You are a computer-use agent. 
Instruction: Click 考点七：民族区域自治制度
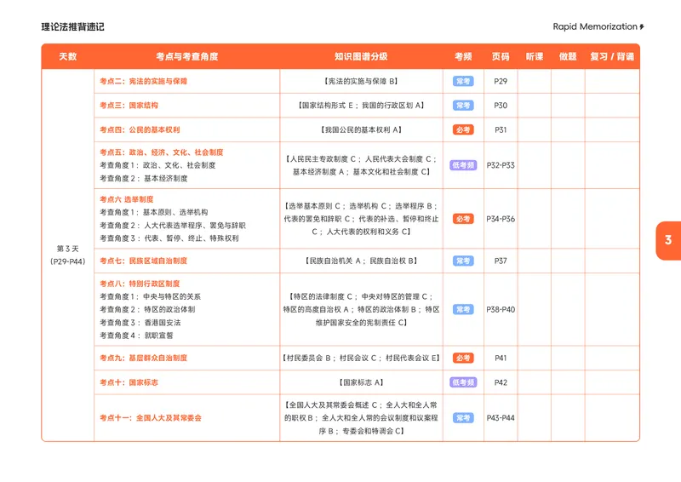143,261
